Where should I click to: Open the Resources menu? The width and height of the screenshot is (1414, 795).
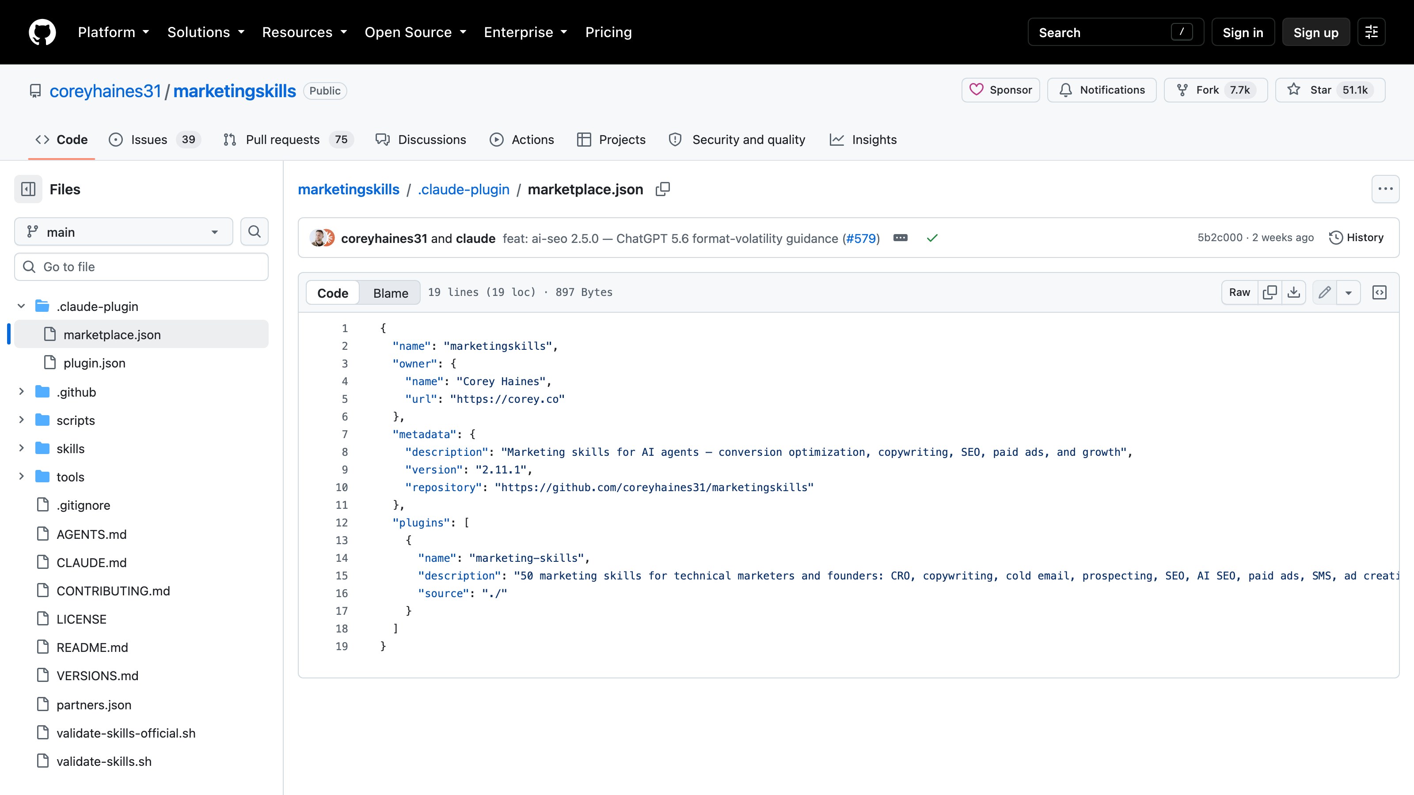304,32
